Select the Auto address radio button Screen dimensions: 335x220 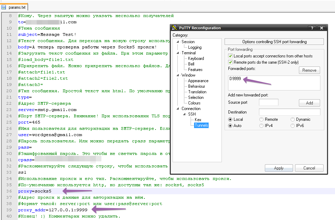point(230,126)
